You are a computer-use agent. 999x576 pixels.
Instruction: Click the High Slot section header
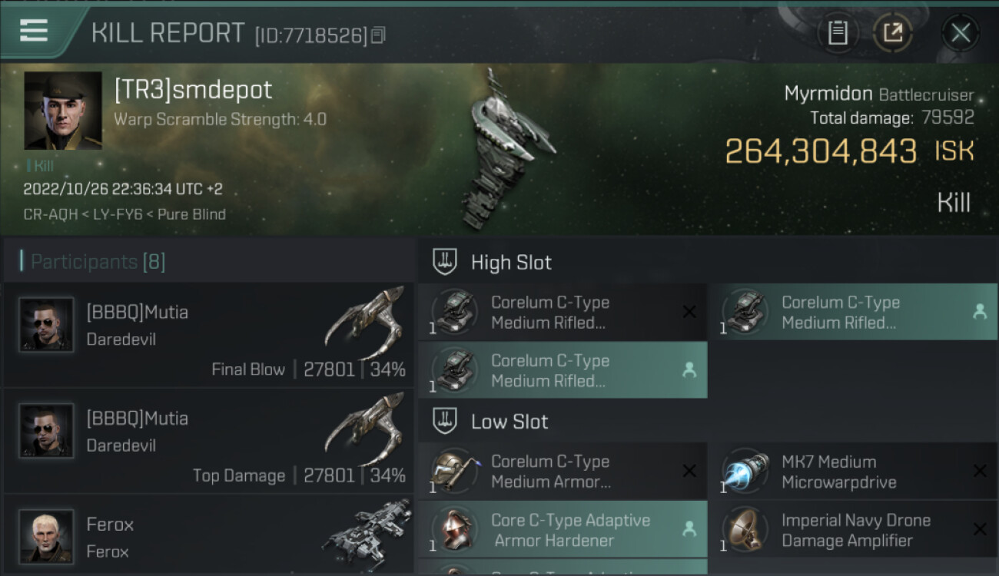coord(511,263)
